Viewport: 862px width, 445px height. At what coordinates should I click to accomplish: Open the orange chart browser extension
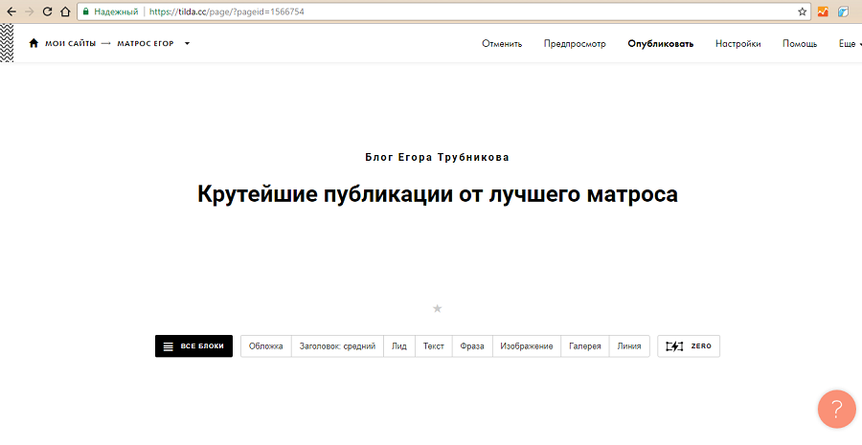coord(823,11)
